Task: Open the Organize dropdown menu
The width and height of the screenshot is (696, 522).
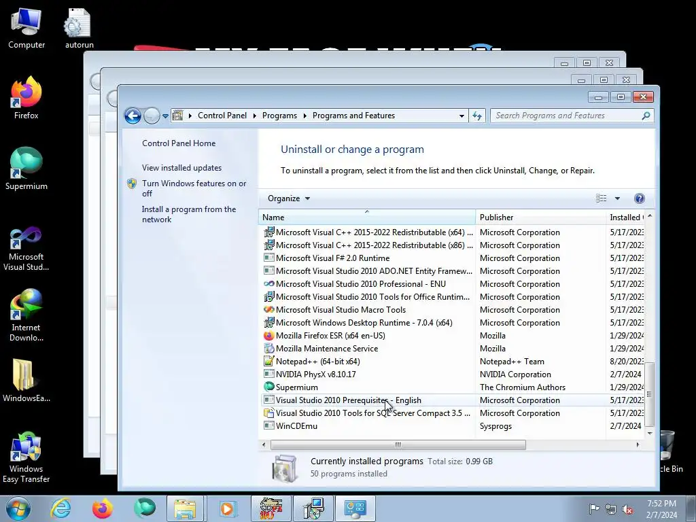Action: tap(288, 198)
